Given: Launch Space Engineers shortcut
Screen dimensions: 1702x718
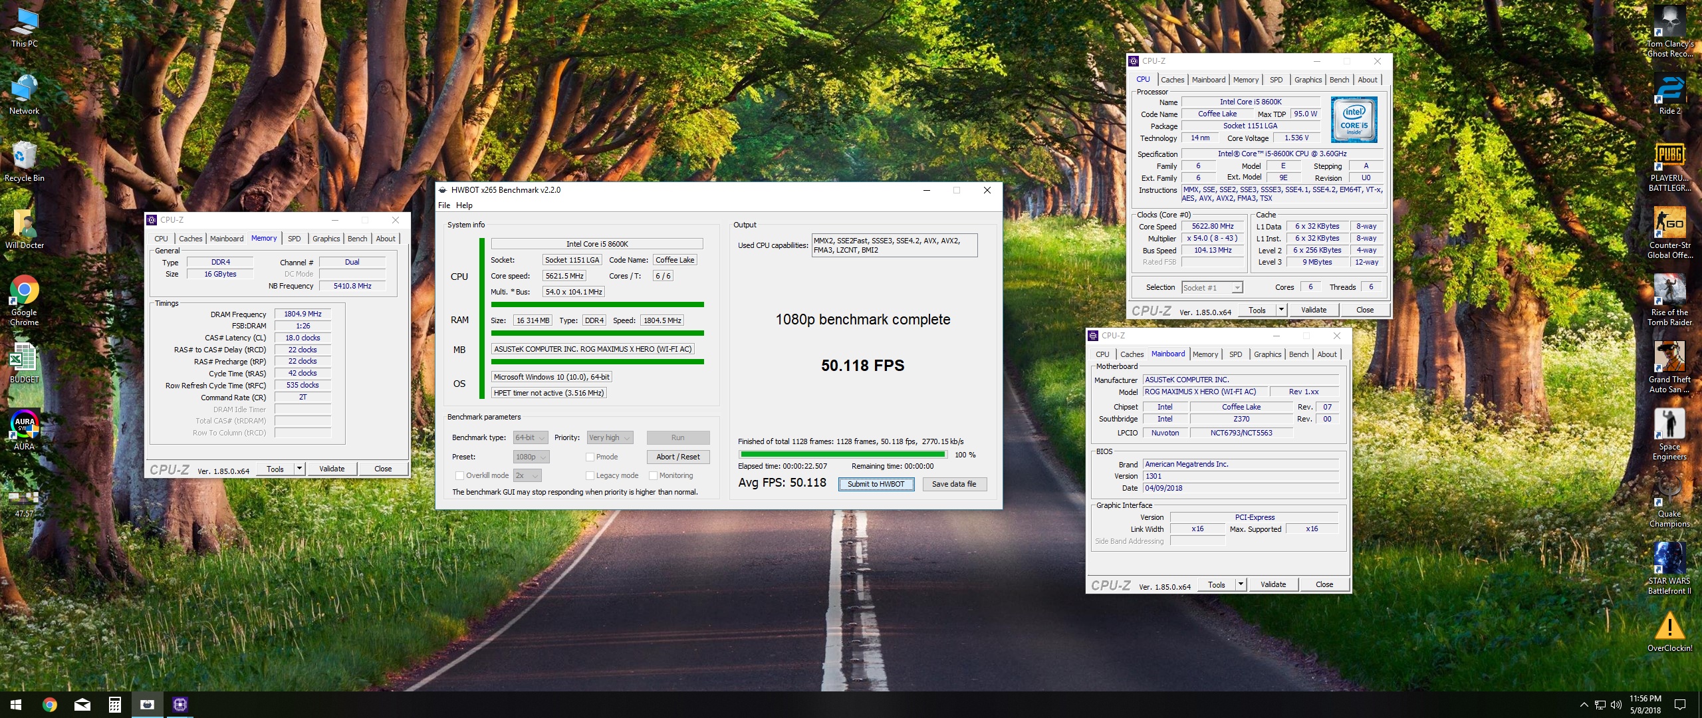Looking at the screenshot, I should pyautogui.click(x=1669, y=435).
